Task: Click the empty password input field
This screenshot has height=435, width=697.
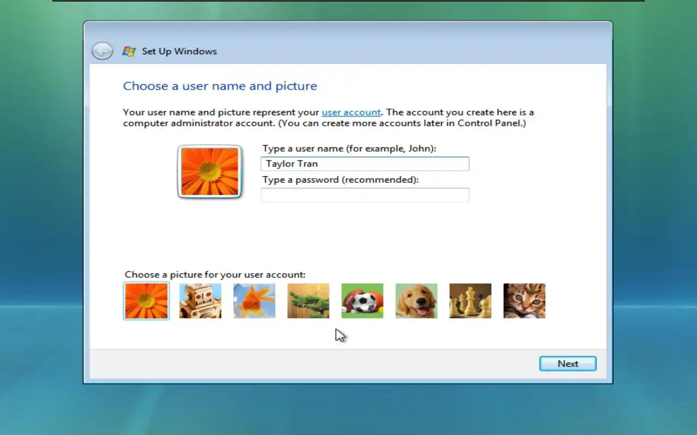Action: (365, 195)
